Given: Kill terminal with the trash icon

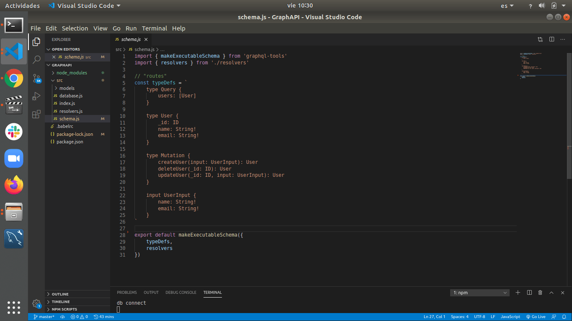Looking at the screenshot, I should click(540, 293).
